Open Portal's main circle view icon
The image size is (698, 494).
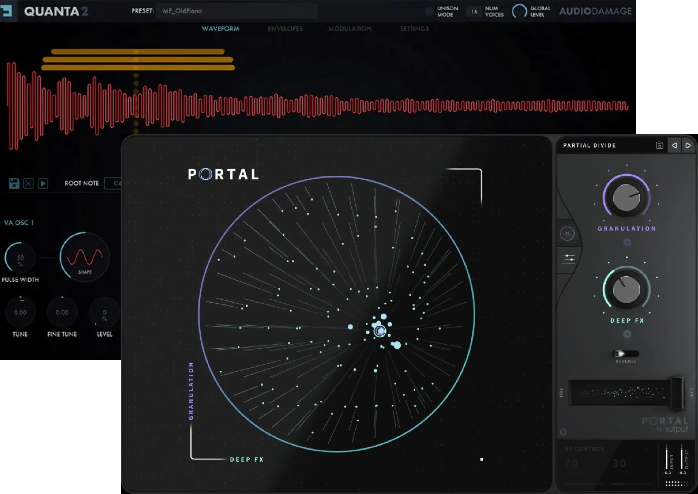pyautogui.click(x=567, y=234)
